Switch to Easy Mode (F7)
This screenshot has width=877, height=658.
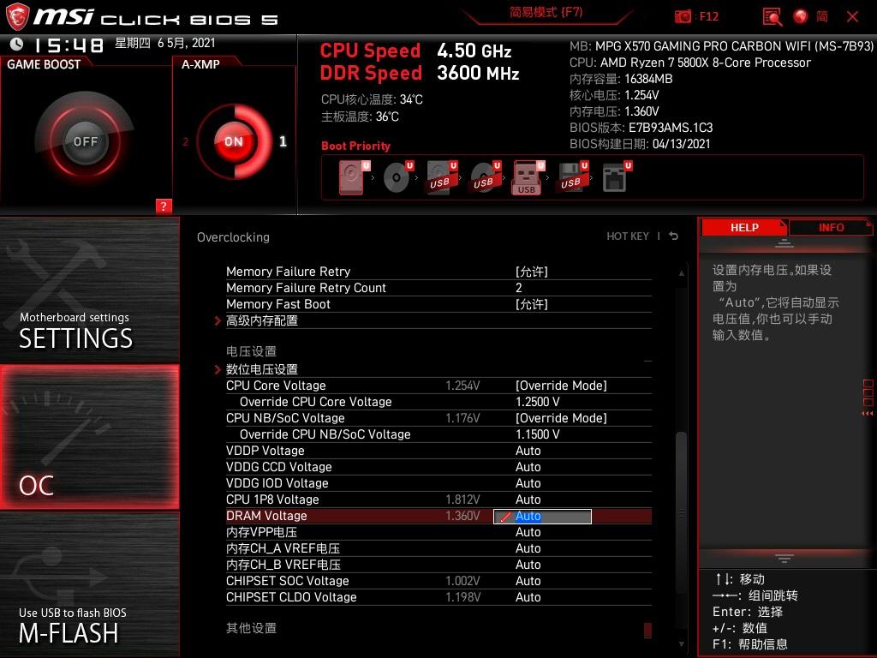pos(546,12)
